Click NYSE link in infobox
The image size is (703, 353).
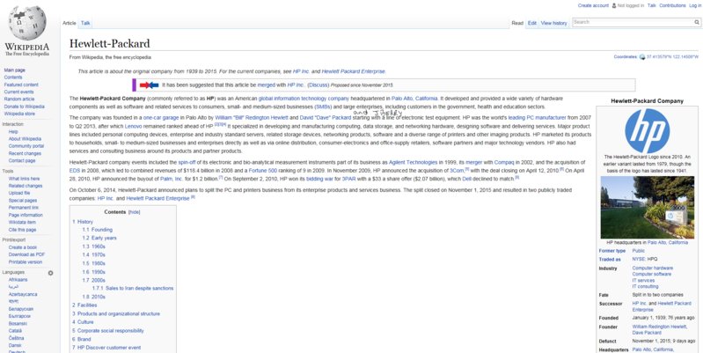(x=639, y=260)
